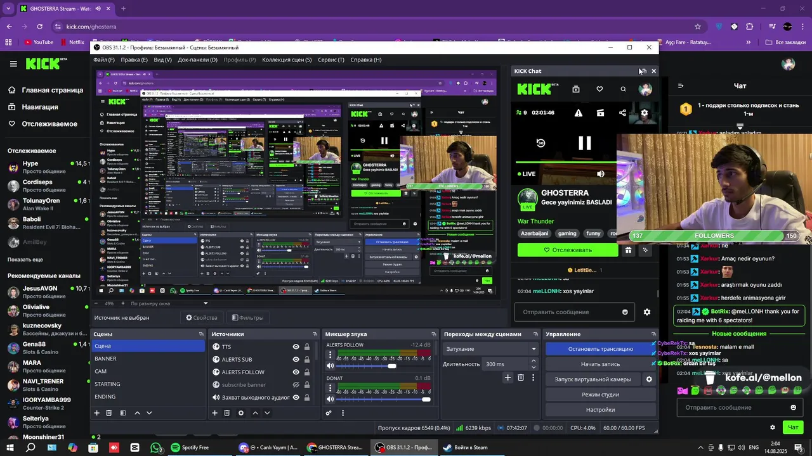The height and width of the screenshot is (456, 812).
Task: Toggle volume speaker icon in KICK Chat player
Action: tap(601, 174)
